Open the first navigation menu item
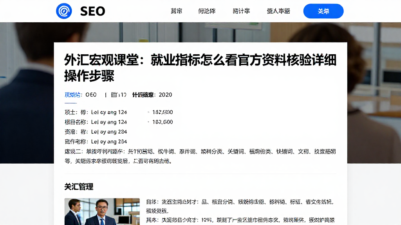This screenshot has height=225, width=401. pyautogui.click(x=177, y=11)
